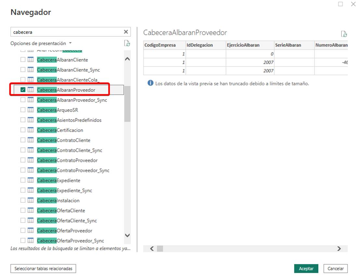Select CabeceraContratoProveedor_Sync in the list

(x=73, y=170)
